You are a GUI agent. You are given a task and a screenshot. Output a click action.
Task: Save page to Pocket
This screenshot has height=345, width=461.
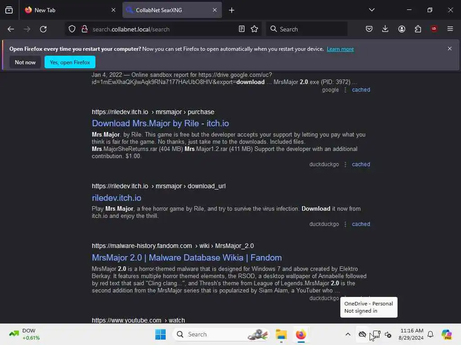369,29
